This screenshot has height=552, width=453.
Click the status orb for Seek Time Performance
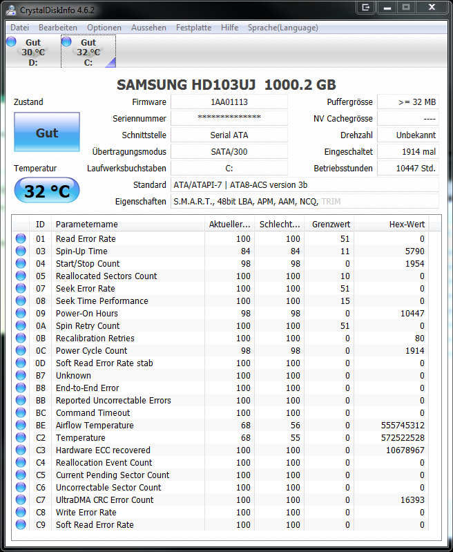pos(21,301)
